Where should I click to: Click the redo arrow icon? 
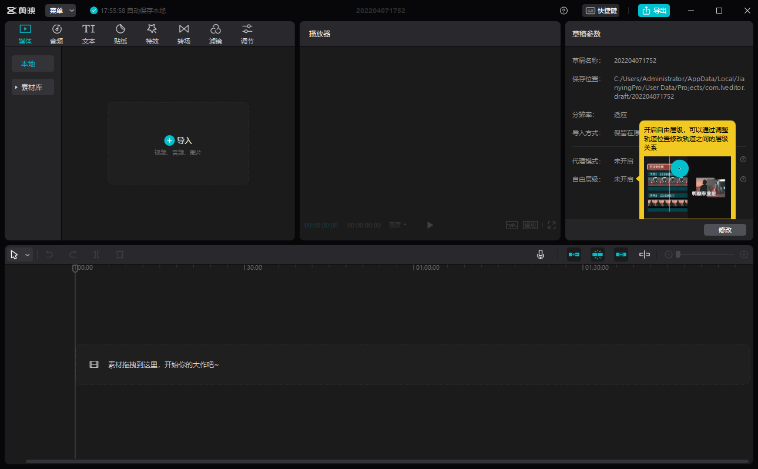(73, 254)
